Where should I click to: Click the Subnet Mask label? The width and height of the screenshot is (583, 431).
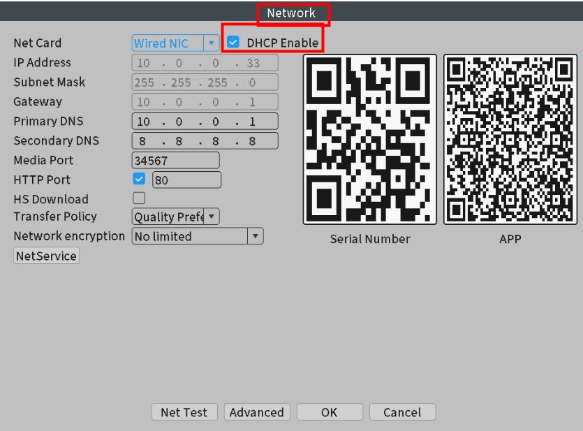[x=50, y=82]
